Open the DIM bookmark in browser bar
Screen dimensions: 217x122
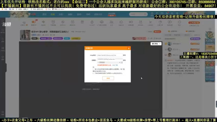point(48,9)
